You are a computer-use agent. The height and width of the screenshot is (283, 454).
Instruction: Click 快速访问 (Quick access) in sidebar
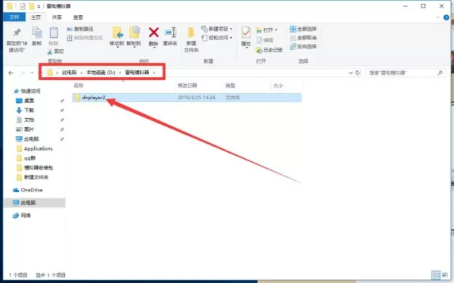30,92
